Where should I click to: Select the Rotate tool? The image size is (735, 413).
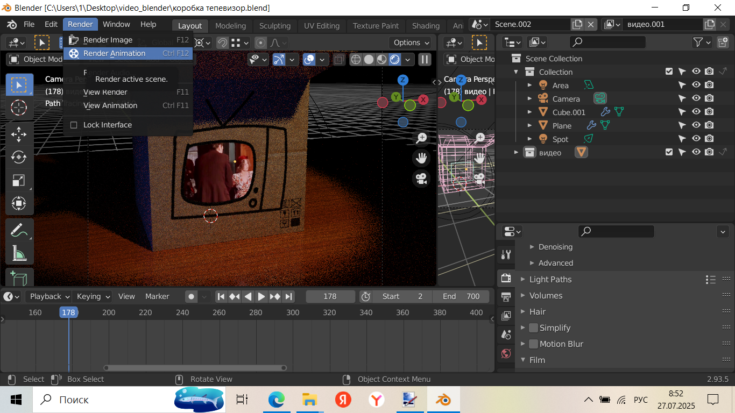click(19, 157)
